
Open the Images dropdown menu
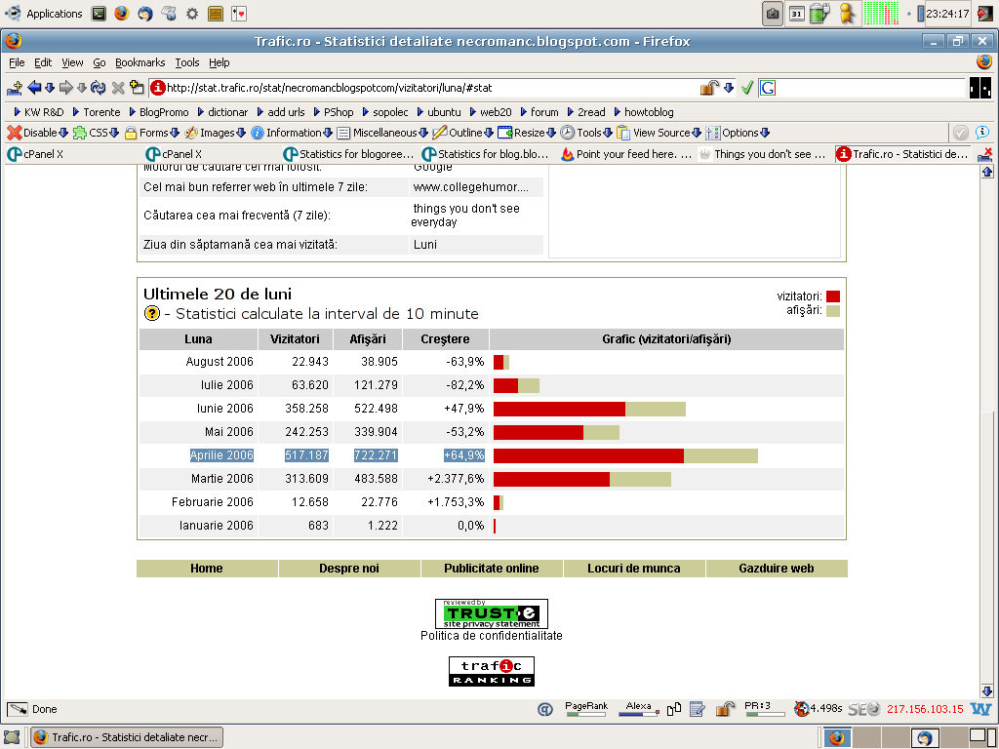tap(216, 133)
